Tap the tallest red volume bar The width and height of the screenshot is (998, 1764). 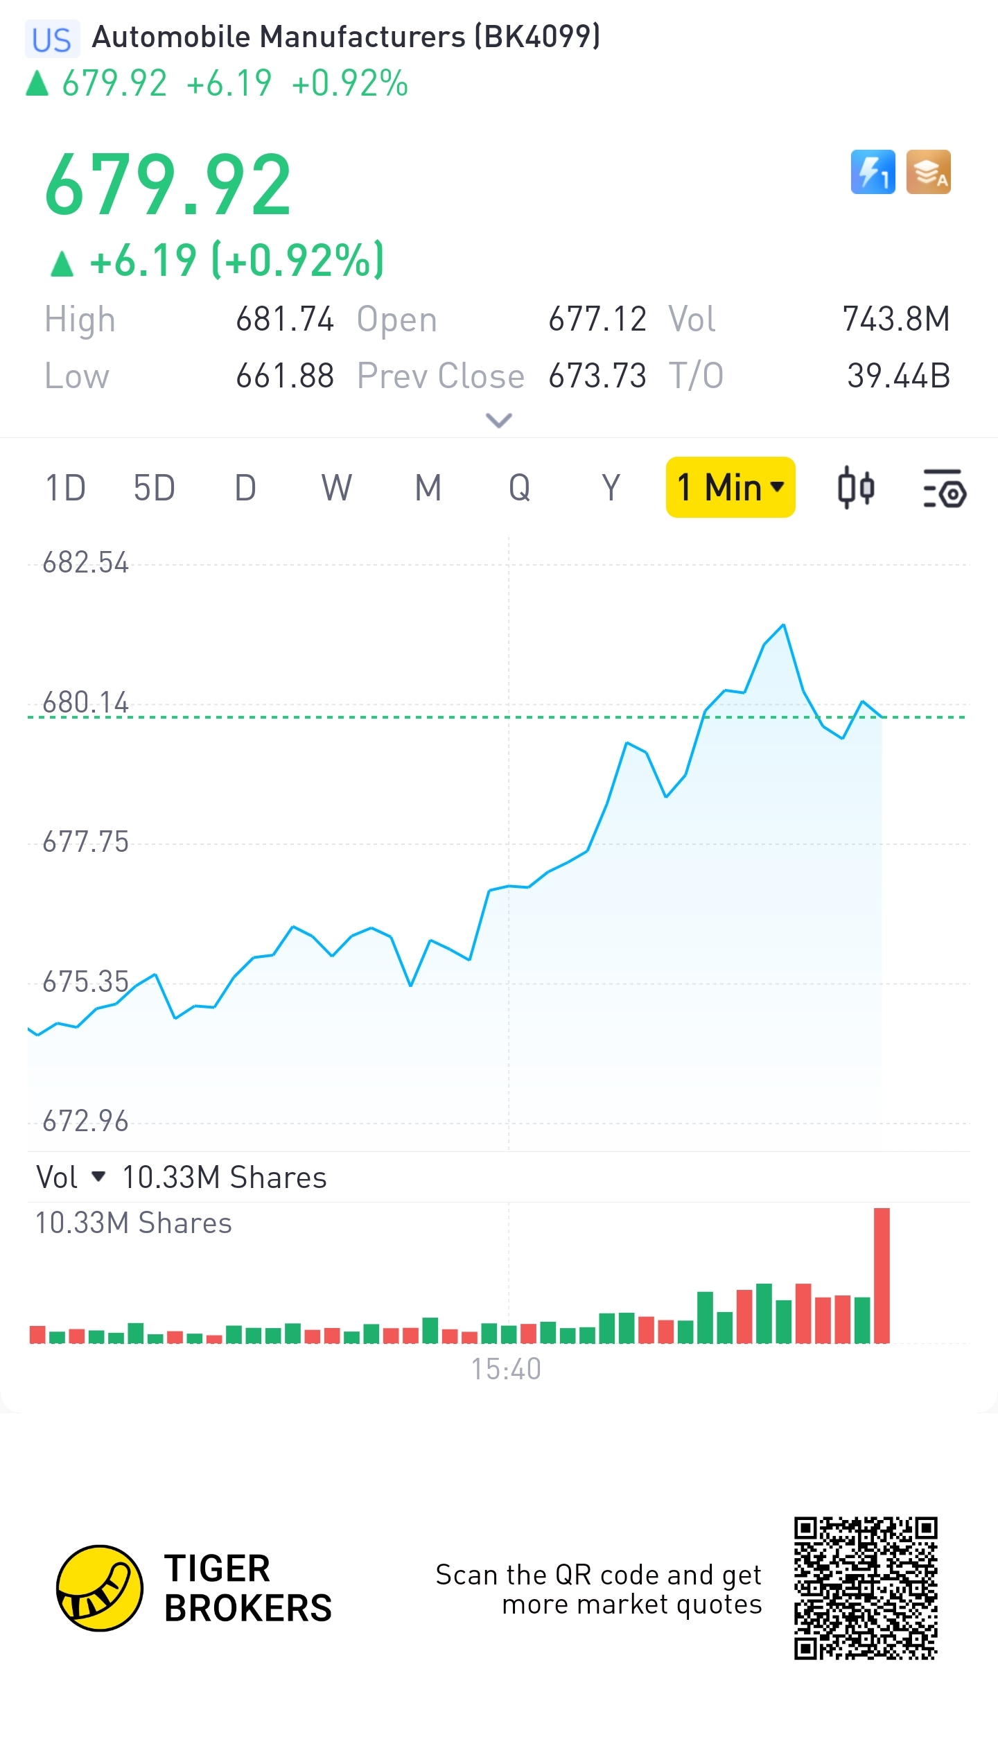(882, 1275)
